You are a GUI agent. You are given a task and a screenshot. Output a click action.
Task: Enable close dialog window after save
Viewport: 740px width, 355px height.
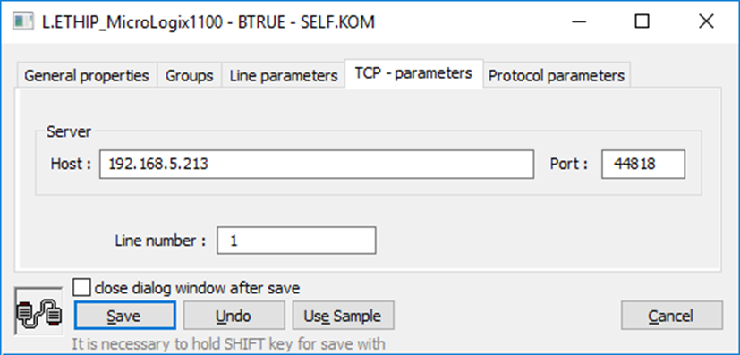tap(82, 288)
